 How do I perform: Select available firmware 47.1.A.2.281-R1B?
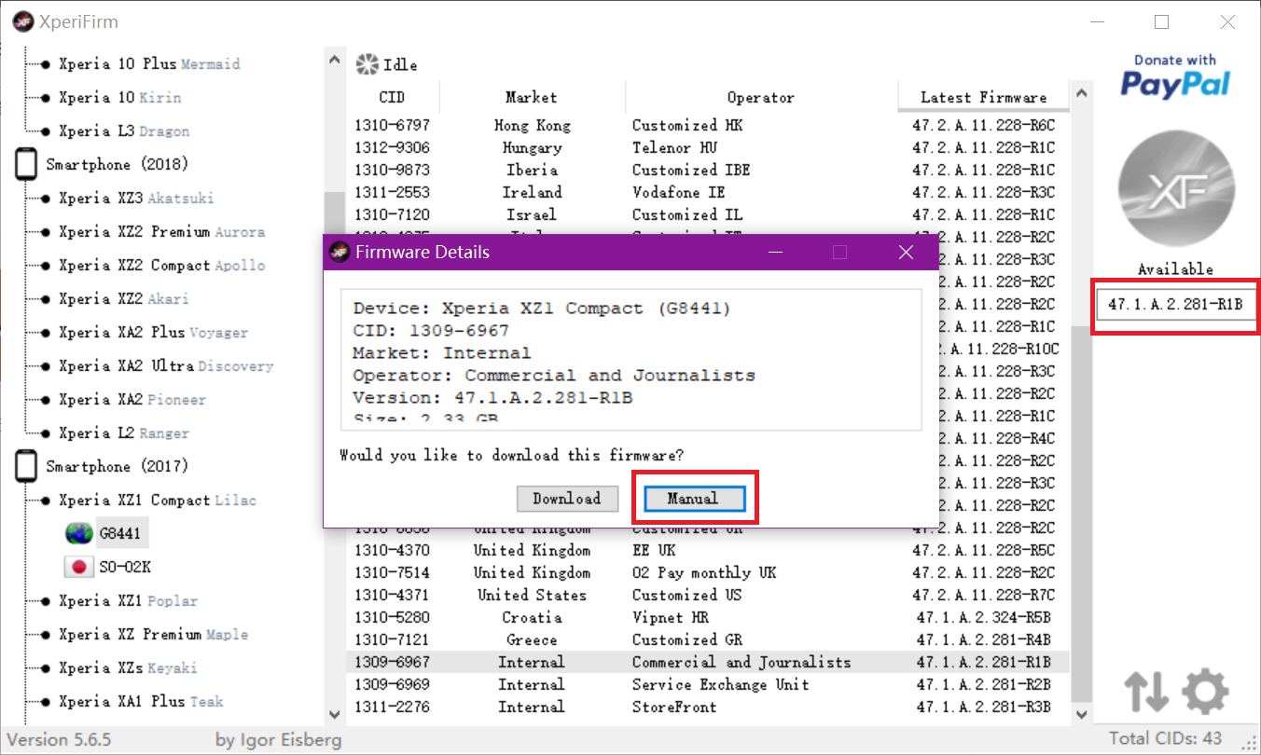[1174, 304]
